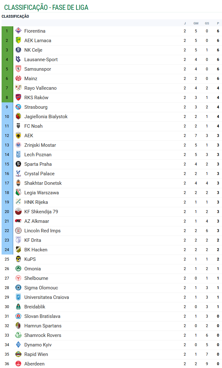This screenshot has width=222, height=368.
Task: Click the Fiorentina club crest icon
Action: click(x=18, y=31)
